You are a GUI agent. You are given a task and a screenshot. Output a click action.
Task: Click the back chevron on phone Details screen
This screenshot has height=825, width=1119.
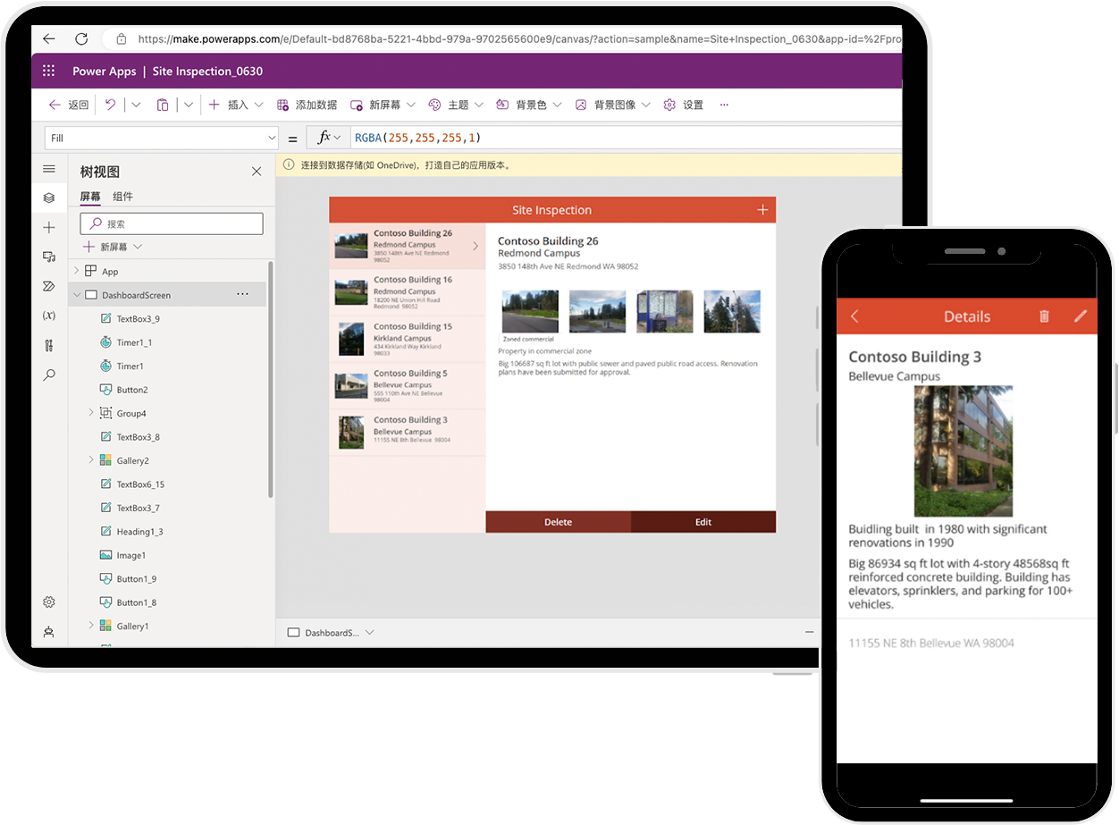coord(854,316)
